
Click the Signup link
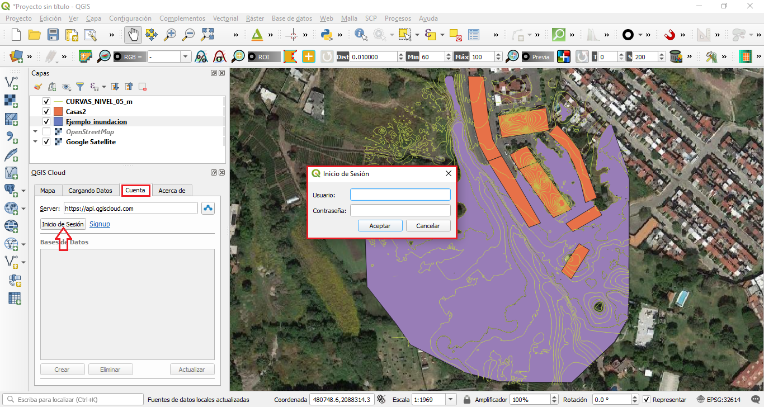tap(100, 224)
